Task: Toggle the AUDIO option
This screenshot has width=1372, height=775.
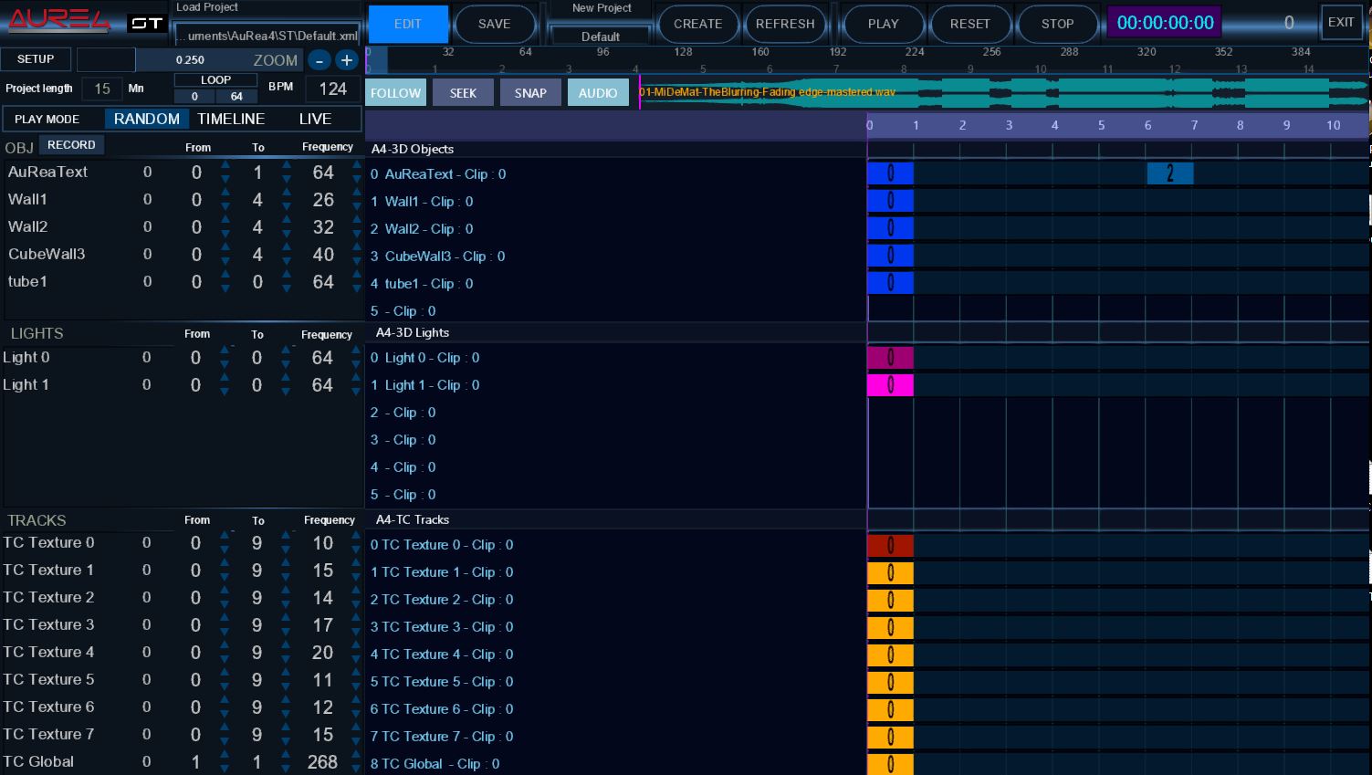Action: pyautogui.click(x=598, y=93)
